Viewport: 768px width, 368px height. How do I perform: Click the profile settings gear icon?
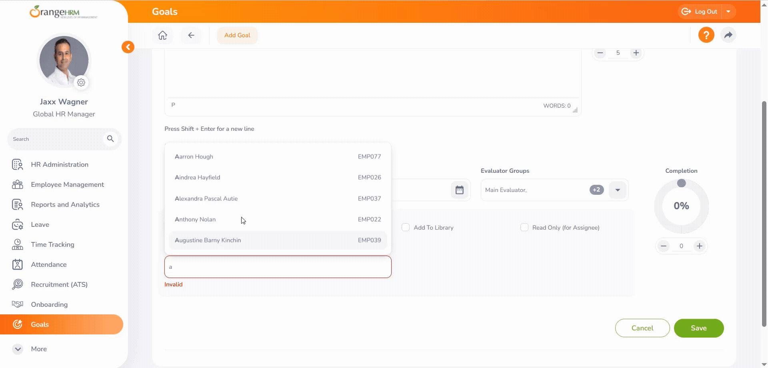pyautogui.click(x=81, y=82)
